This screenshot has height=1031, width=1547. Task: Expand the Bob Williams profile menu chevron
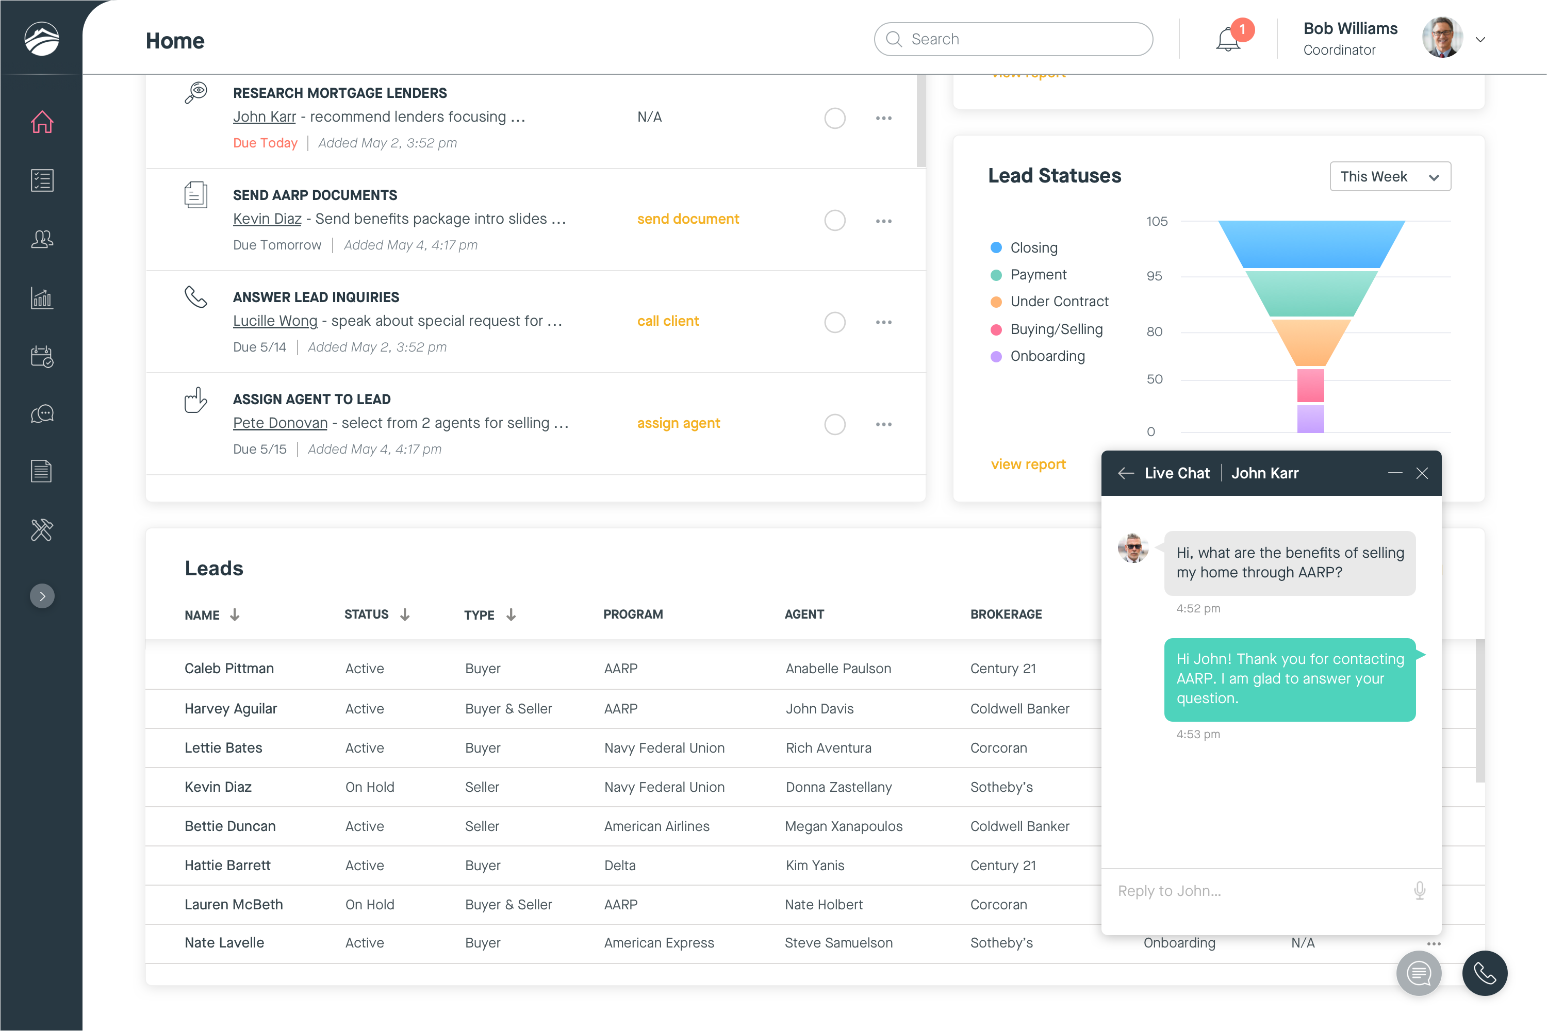[1480, 40]
